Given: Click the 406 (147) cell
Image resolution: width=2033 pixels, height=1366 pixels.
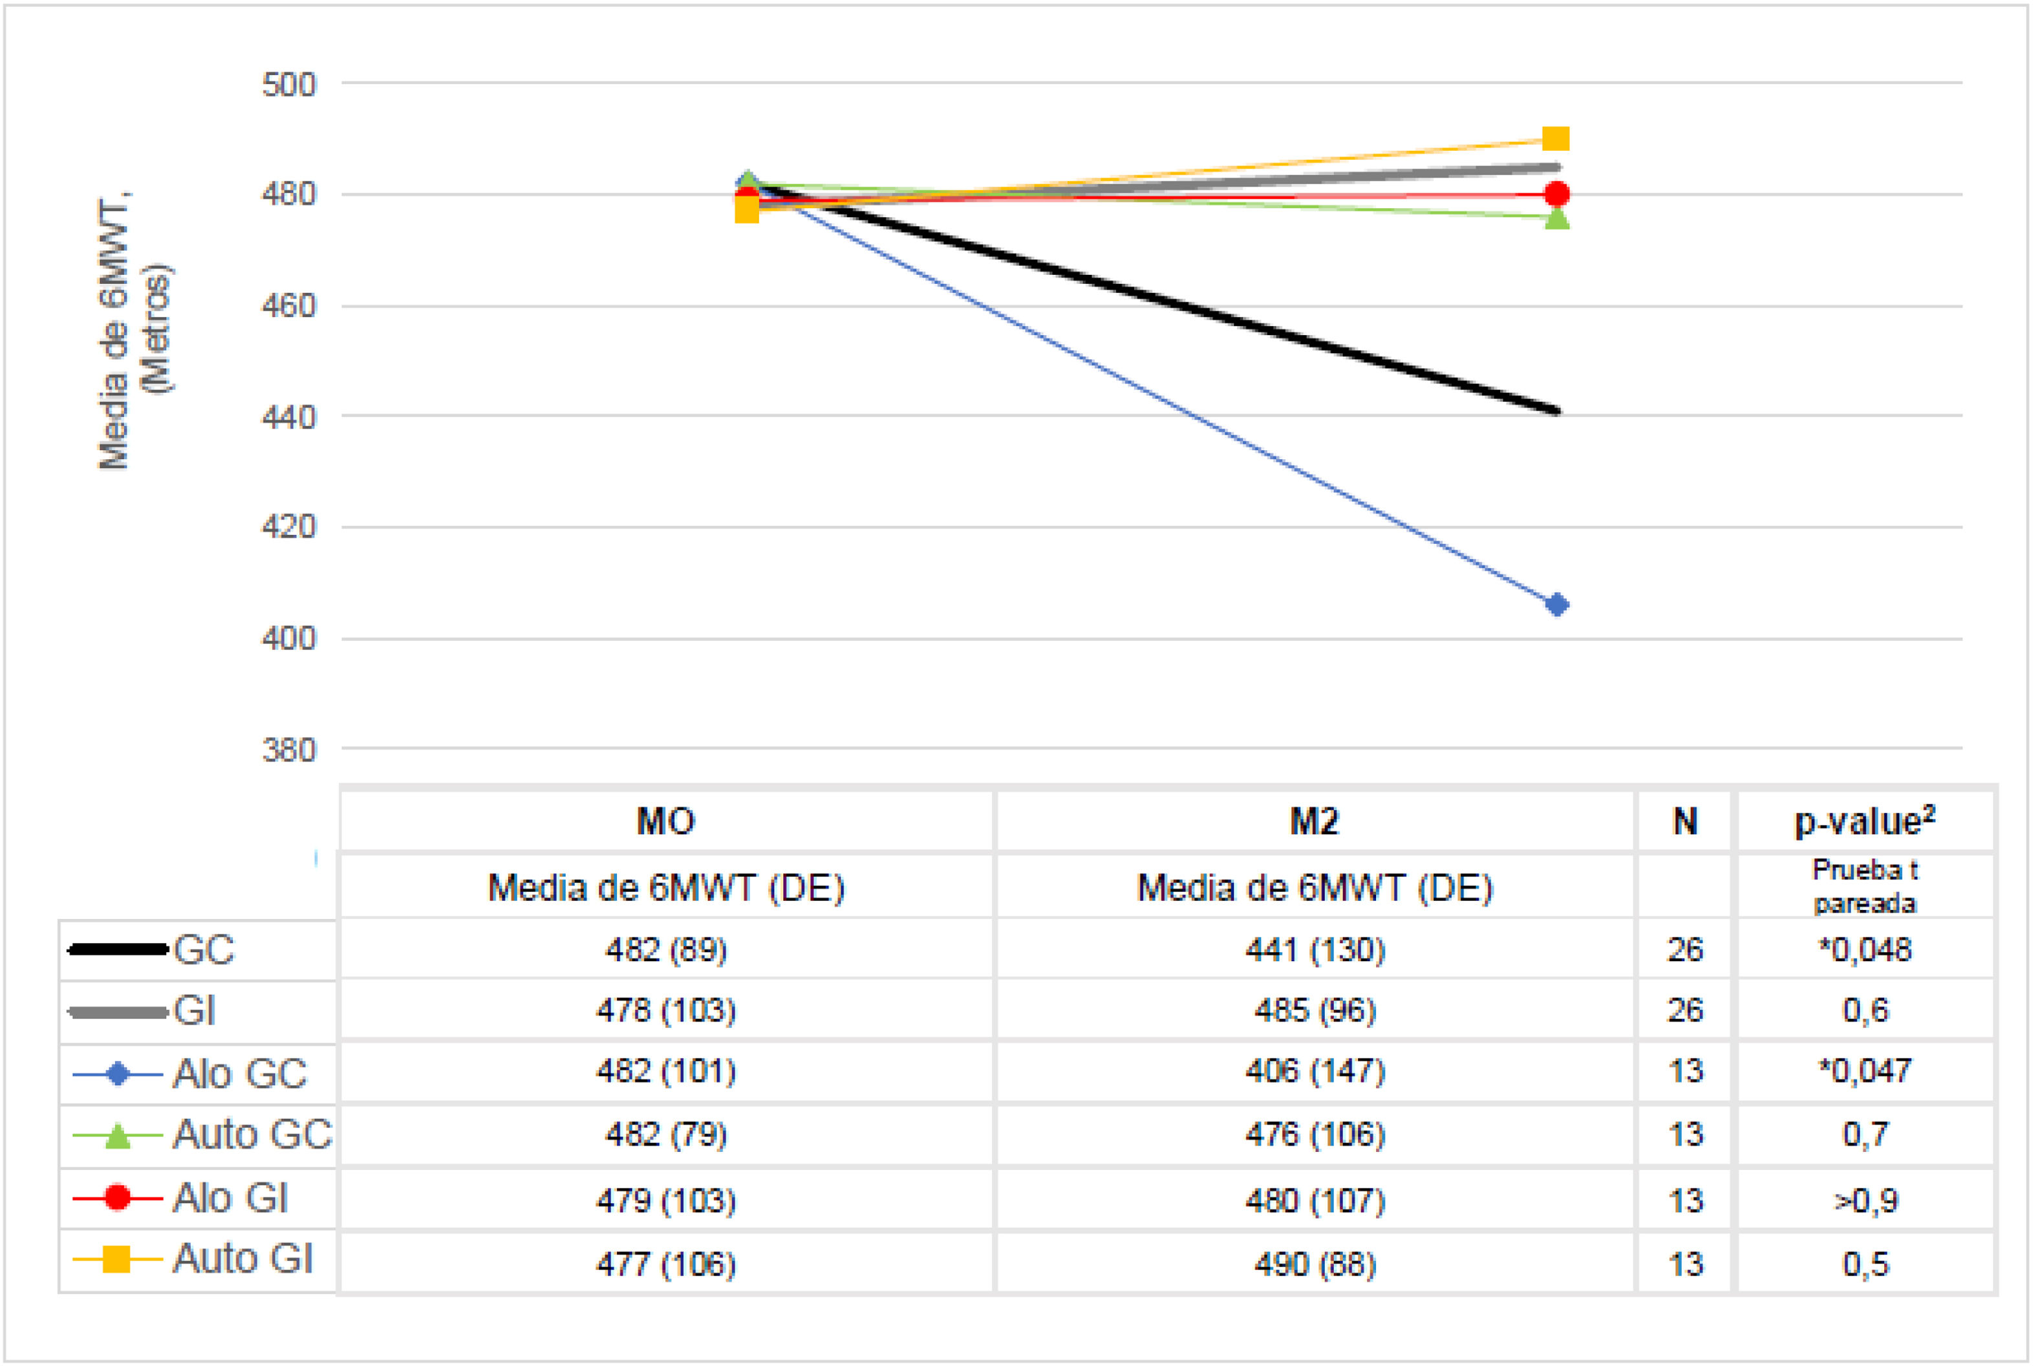Looking at the screenshot, I should pos(1315,1070).
